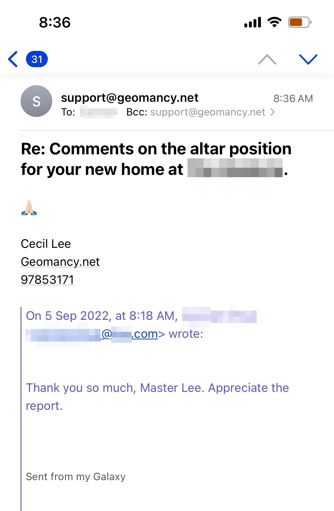The width and height of the screenshot is (334, 511).
Task: Tap phone number 97853171
Action: [47, 280]
